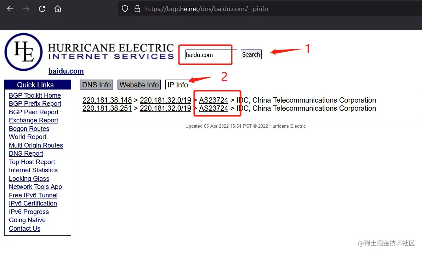Select the IP Info tab
This screenshot has height=254, width=422.
coord(178,85)
